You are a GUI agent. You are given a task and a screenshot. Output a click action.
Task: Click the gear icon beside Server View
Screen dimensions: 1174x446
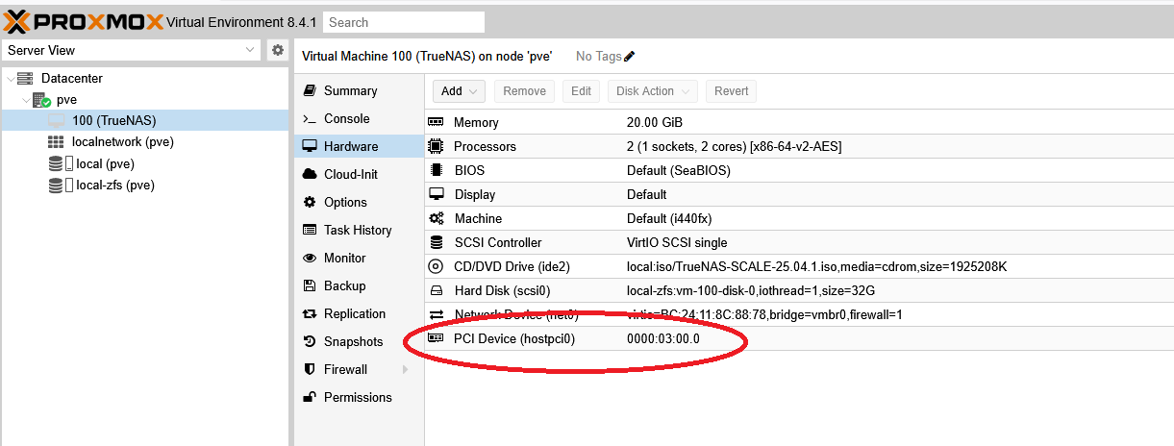pos(278,50)
